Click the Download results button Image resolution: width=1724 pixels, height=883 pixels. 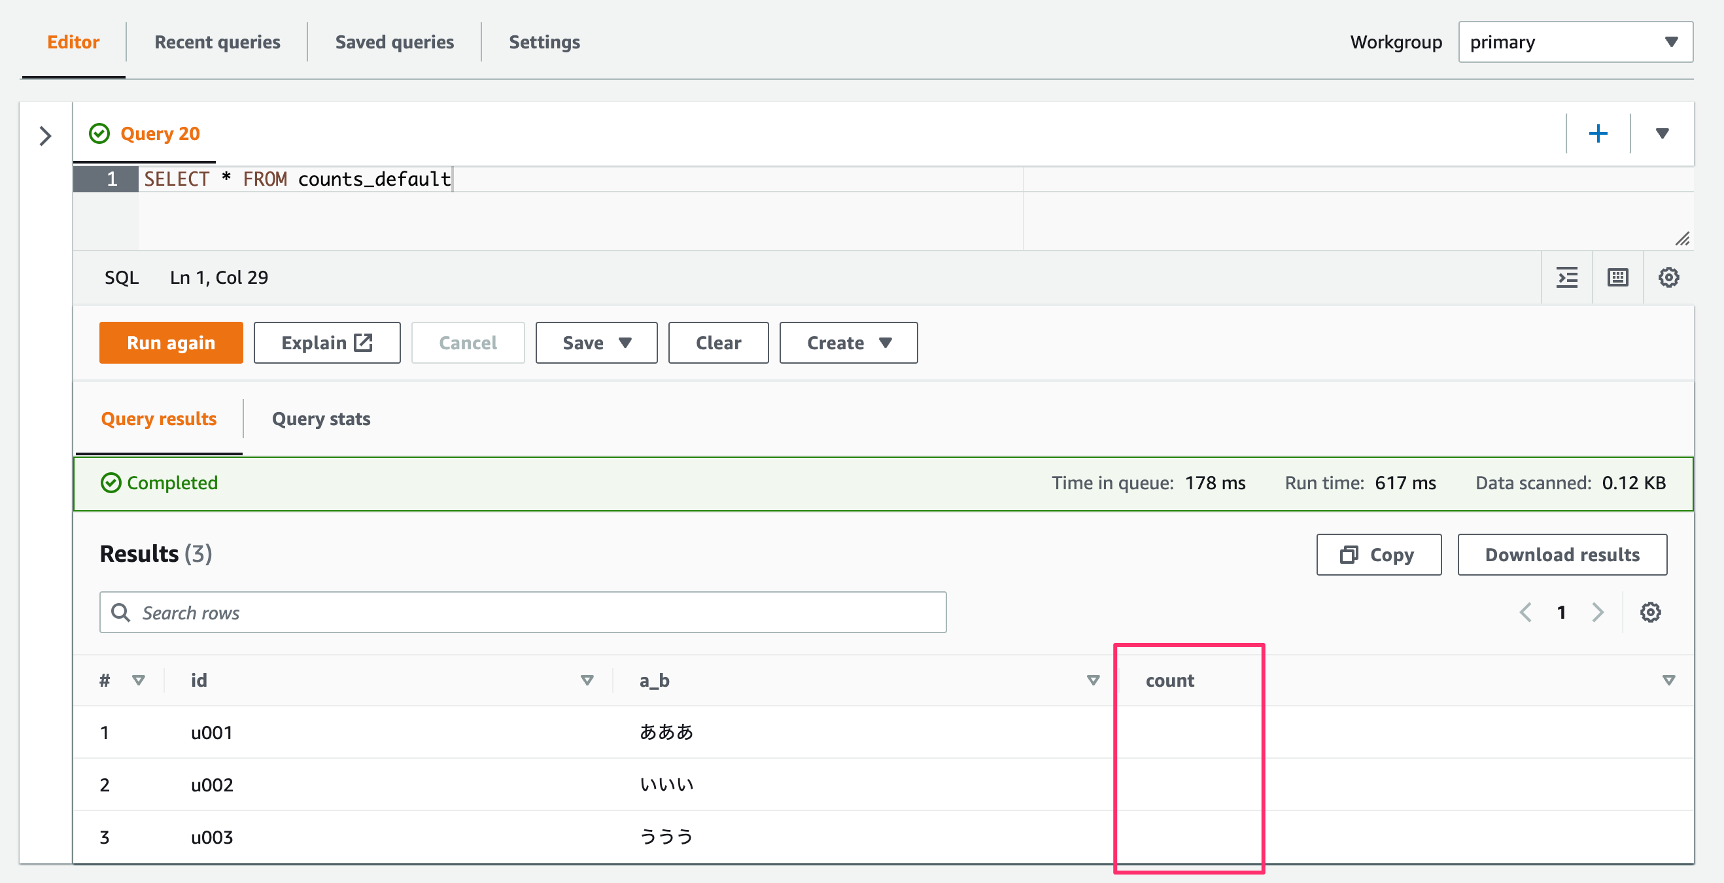pos(1562,554)
